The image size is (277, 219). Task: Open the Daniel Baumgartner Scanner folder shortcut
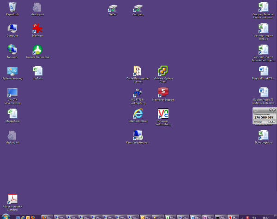pyautogui.click(x=138, y=74)
